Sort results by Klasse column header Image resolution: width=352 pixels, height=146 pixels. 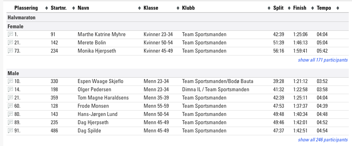click(151, 8)
